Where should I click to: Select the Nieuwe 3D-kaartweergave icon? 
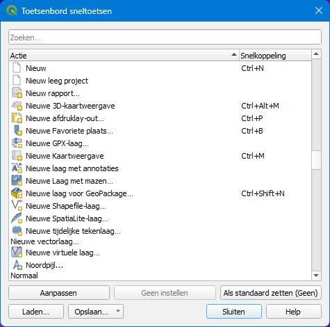(x=17, y=106)
